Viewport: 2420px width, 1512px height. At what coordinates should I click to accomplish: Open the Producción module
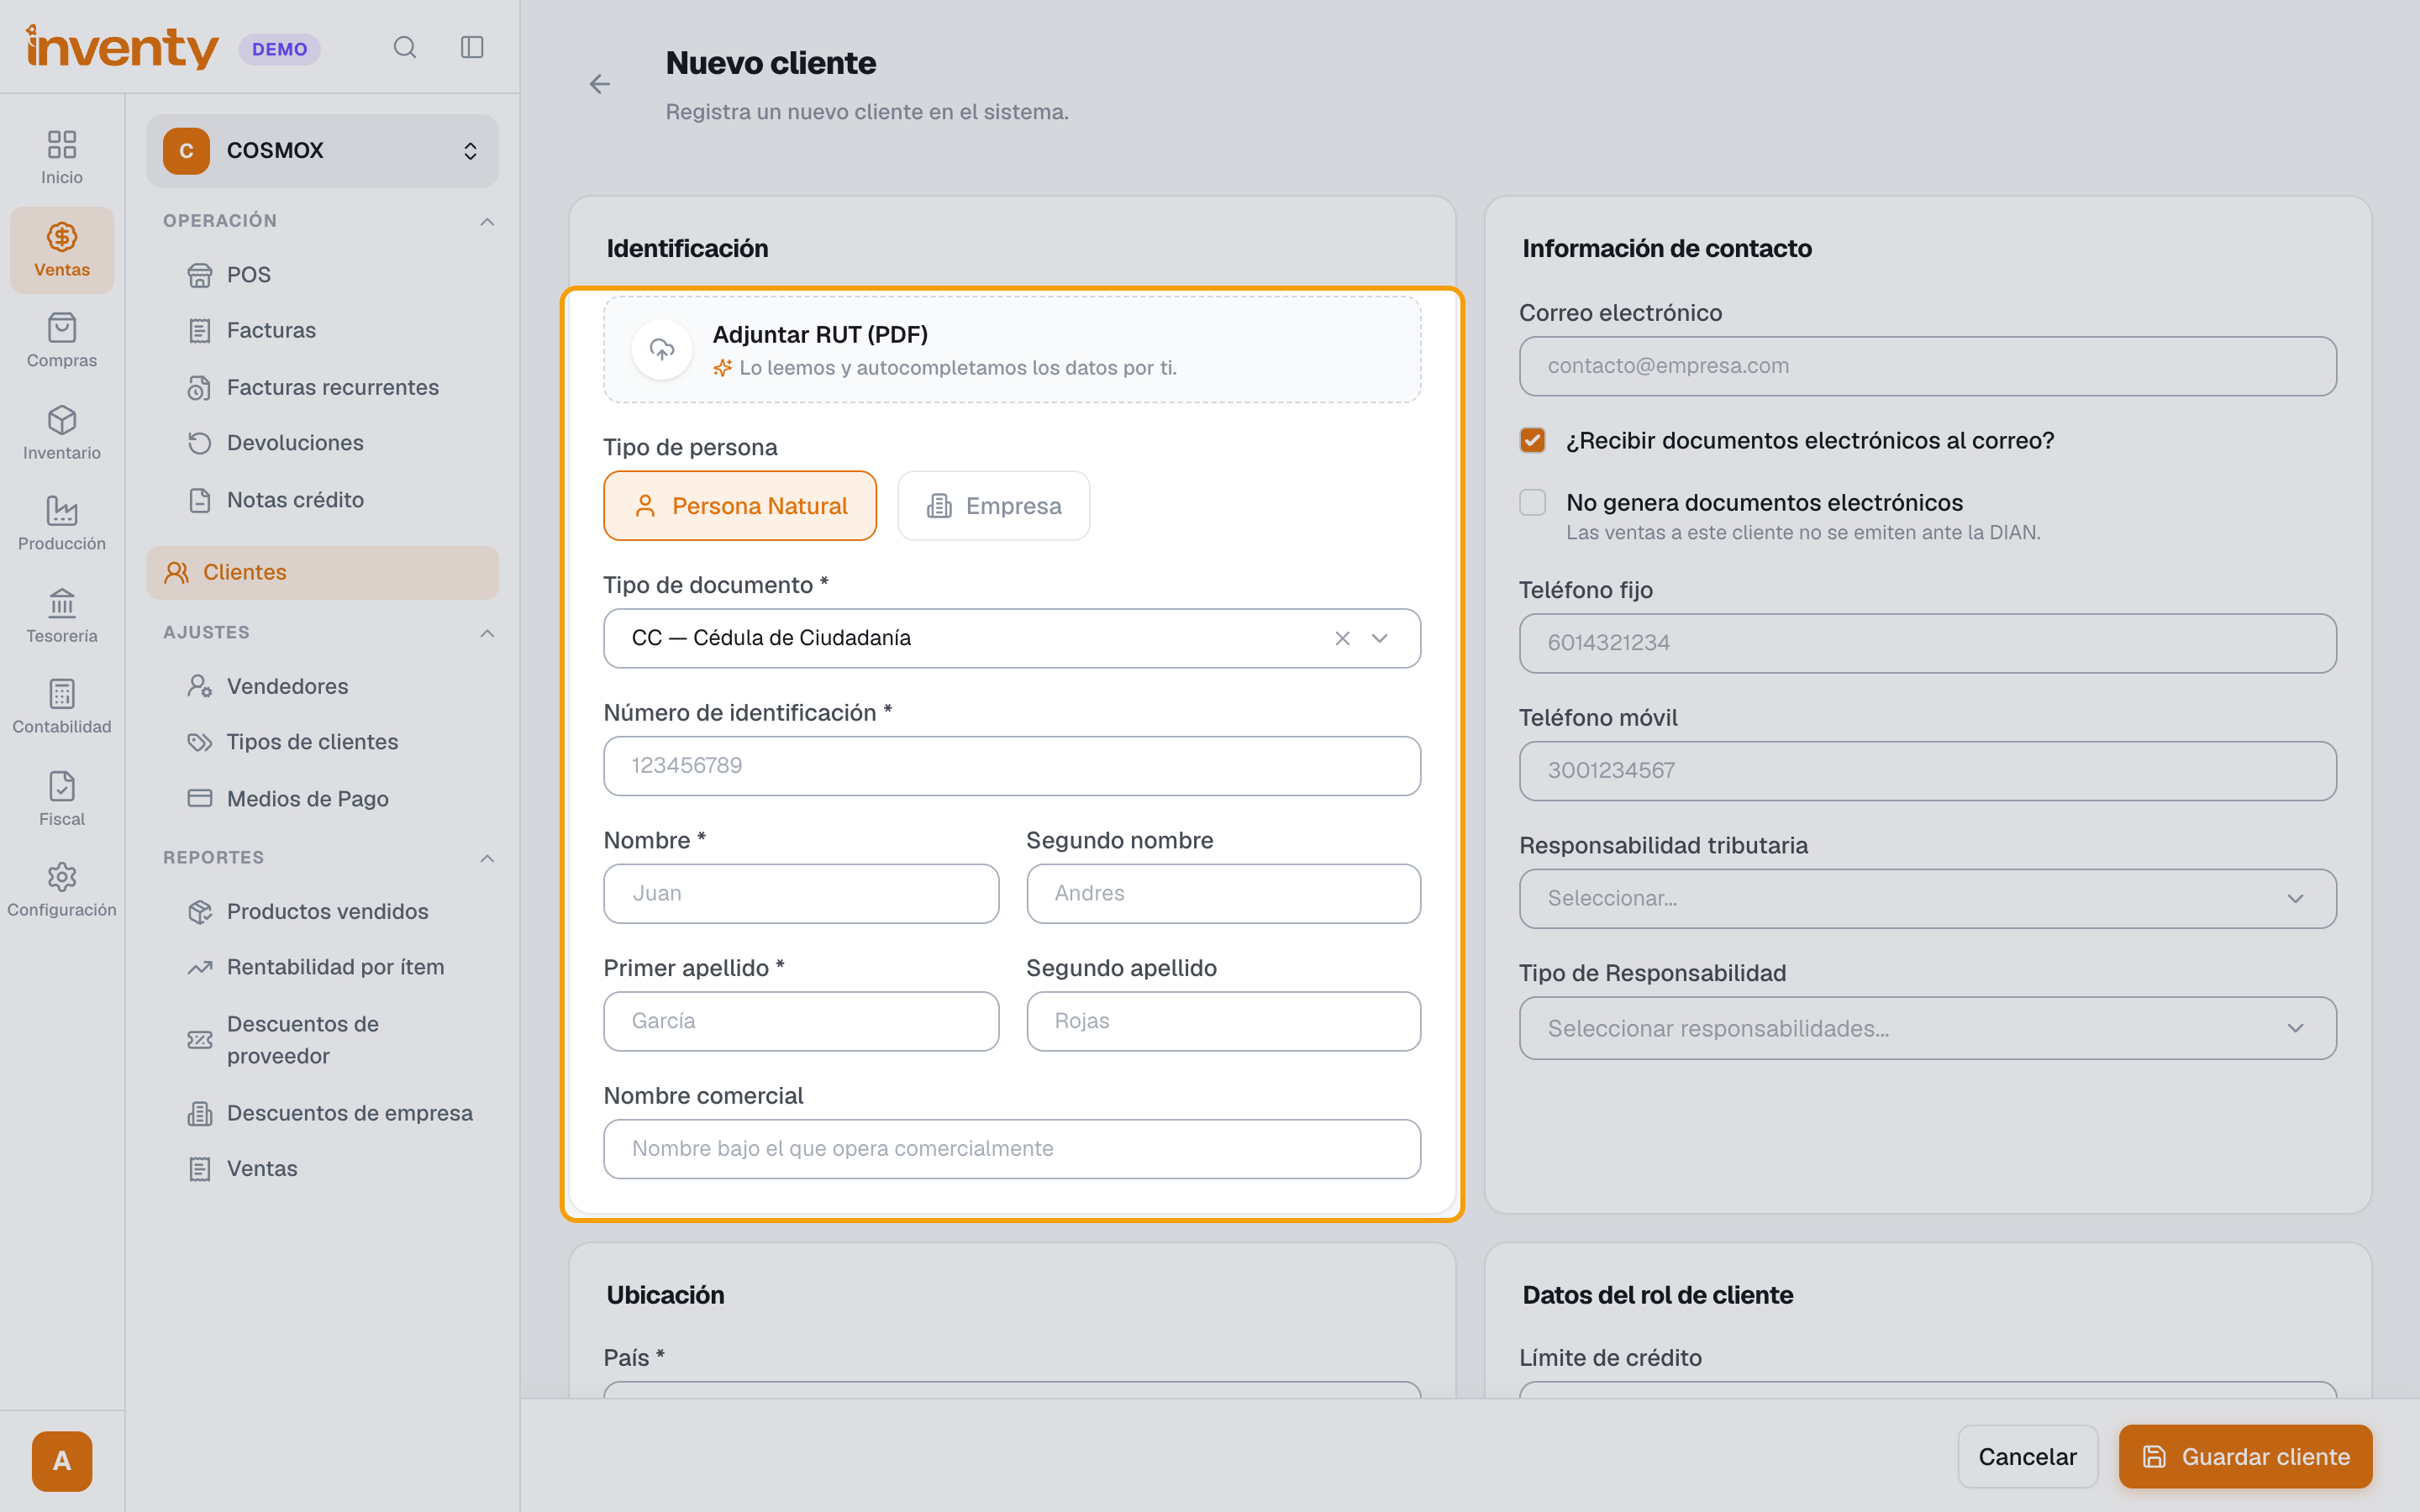pos(62,524)
